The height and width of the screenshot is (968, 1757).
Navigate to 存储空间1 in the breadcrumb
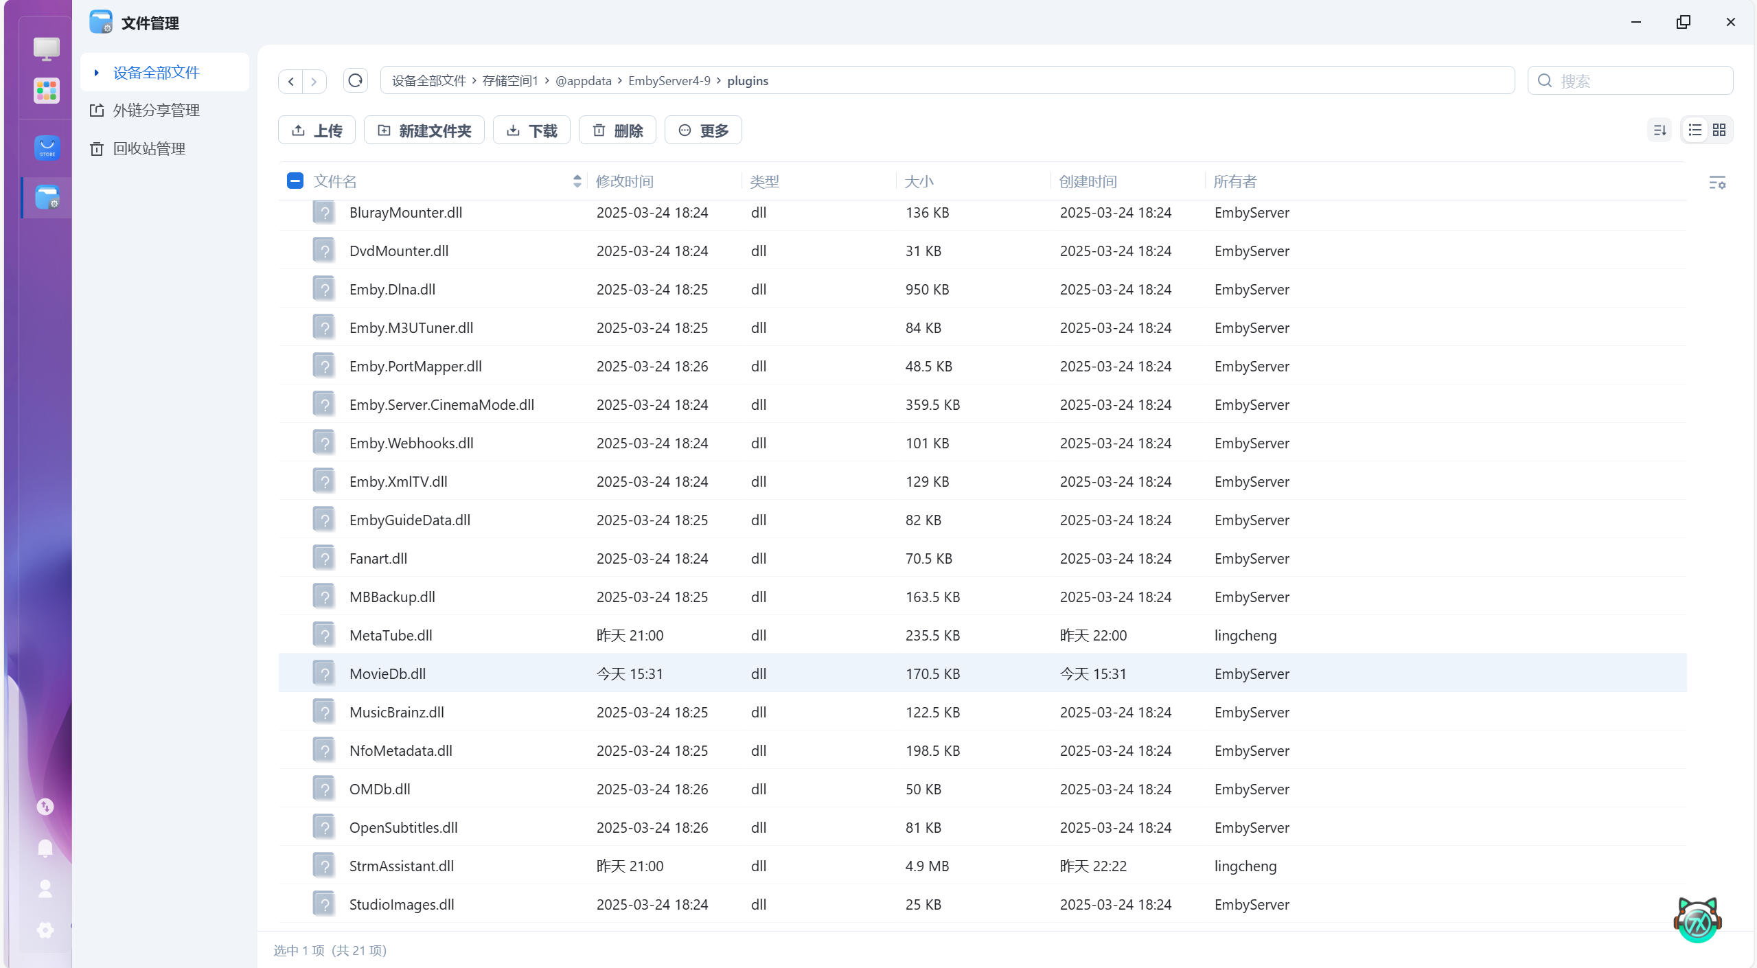(x=510, y=81)
